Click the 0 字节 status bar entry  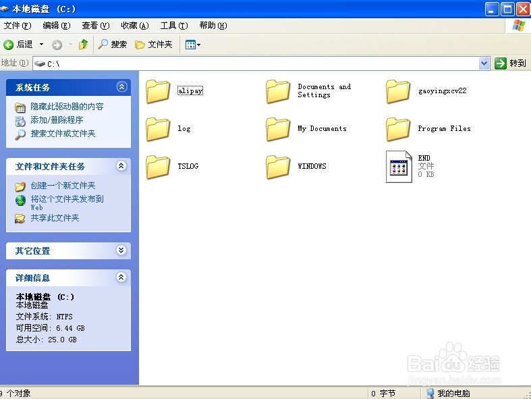point(383,393)
